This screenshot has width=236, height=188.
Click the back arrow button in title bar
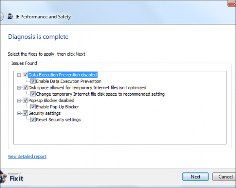click(1, 16)
